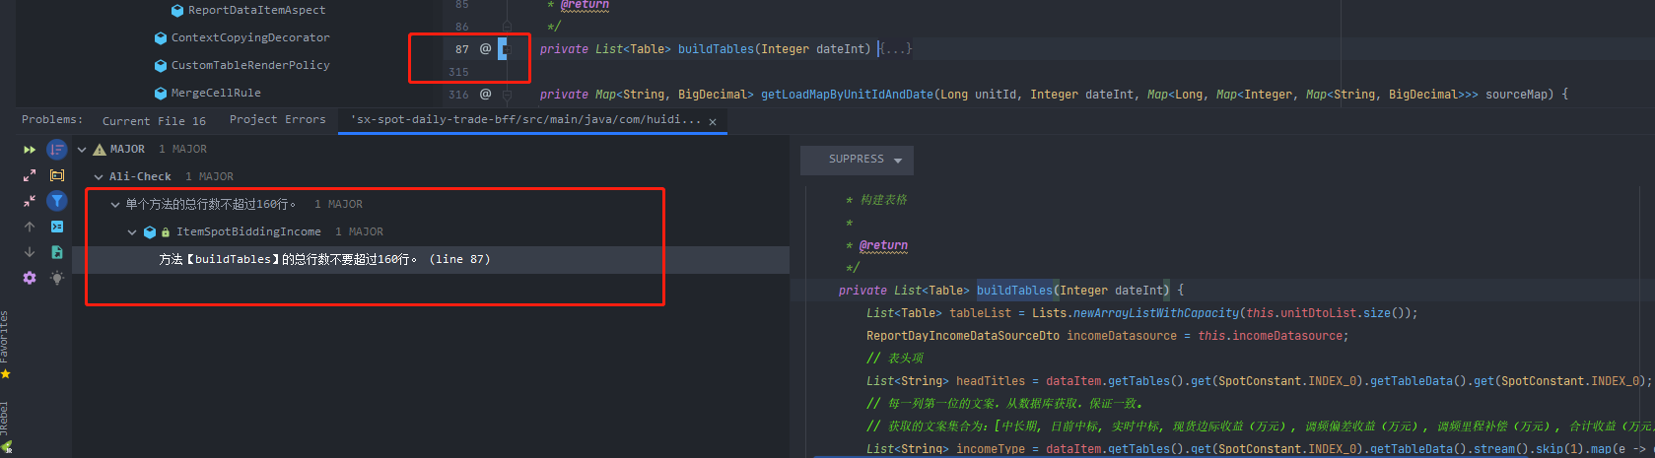Collapse the Ali-Check group node

99,177
